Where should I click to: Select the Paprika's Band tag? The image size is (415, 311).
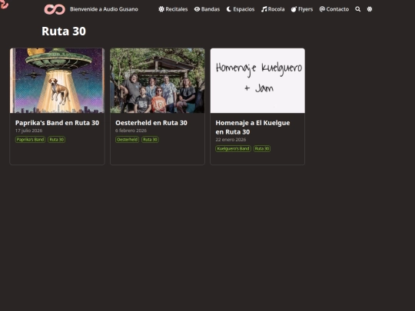30,140
